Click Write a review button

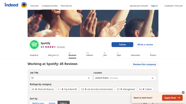(x=145, y=44)
